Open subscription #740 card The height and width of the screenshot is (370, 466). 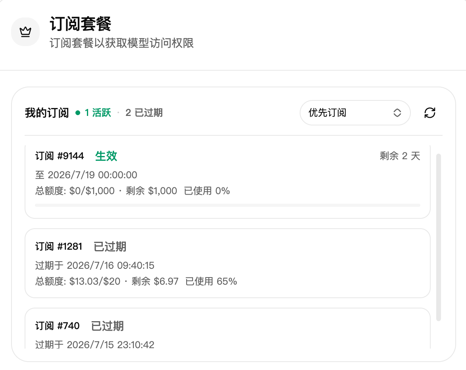point(228,328)
